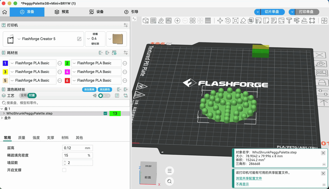Edit the Flashforge Creator 5 printer preset
Image resolution: width=329 pixels, height=189 pixels.
point(79,39)
